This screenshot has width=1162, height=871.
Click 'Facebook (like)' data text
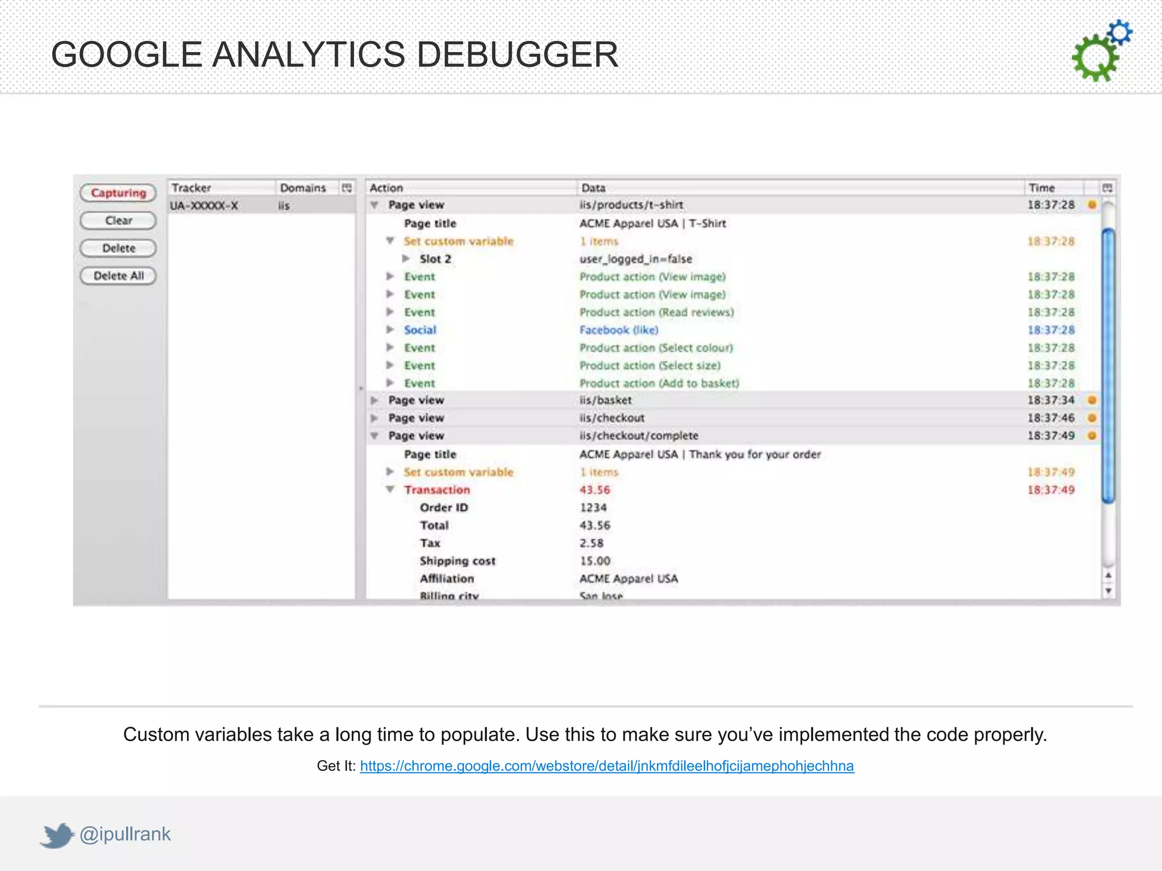click(x=618, y=330)
